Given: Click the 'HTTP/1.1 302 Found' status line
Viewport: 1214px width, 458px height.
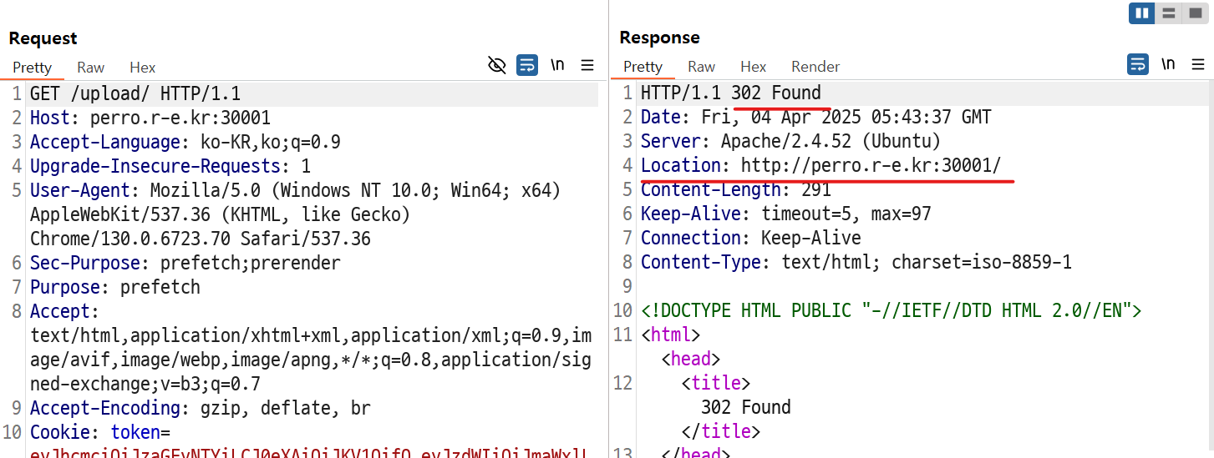Looking at the screenshot, I should click(x=731, y=93).
